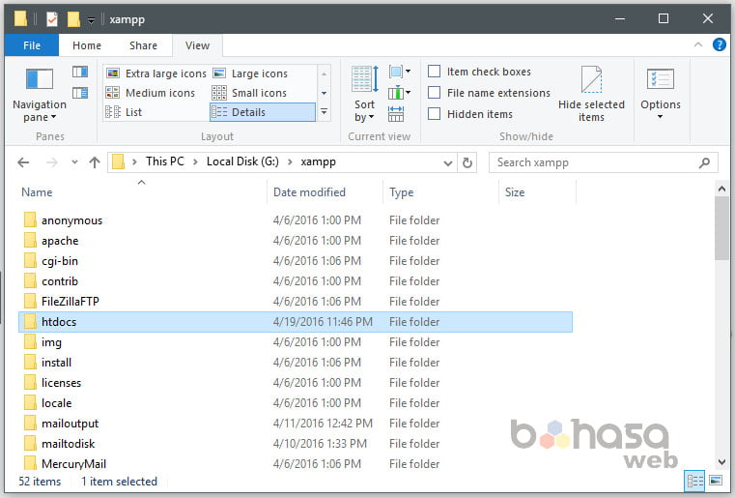Go back with the Back arrow
This screenshot has height=498, width=735.
click(x=23, y=162)
